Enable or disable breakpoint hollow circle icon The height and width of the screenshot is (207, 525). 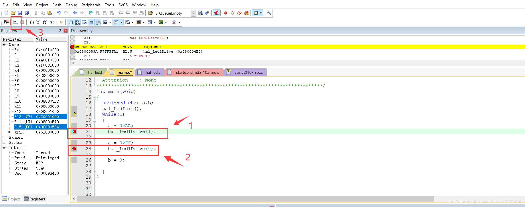click(232, 13)
